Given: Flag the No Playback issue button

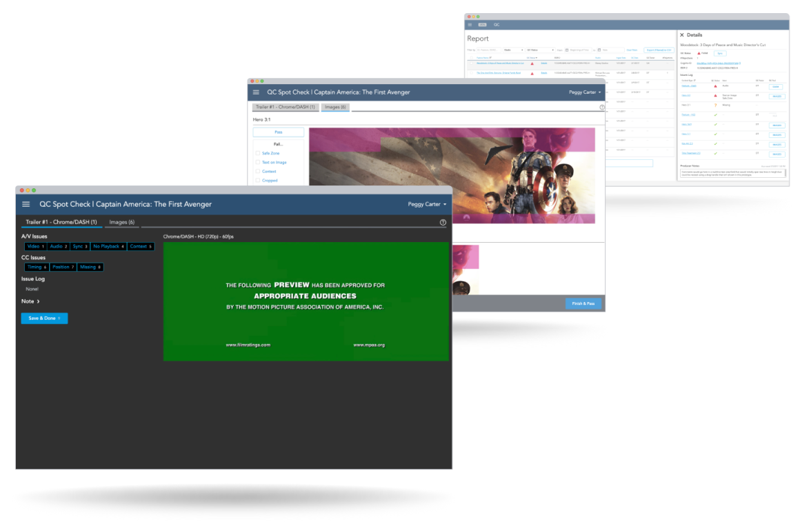Looking at the screenshot, I should (108, 246).
